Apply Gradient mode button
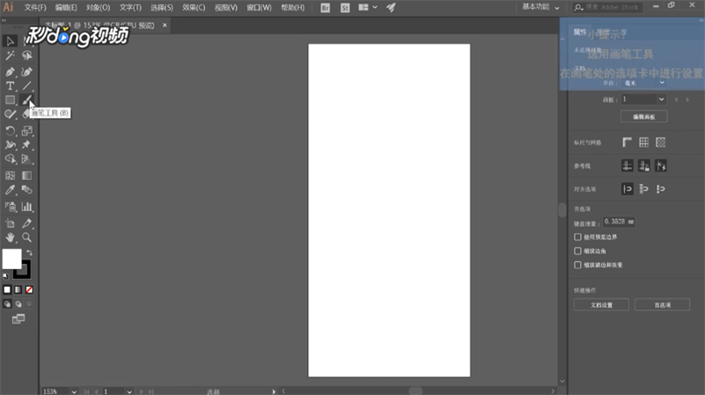 18,289
